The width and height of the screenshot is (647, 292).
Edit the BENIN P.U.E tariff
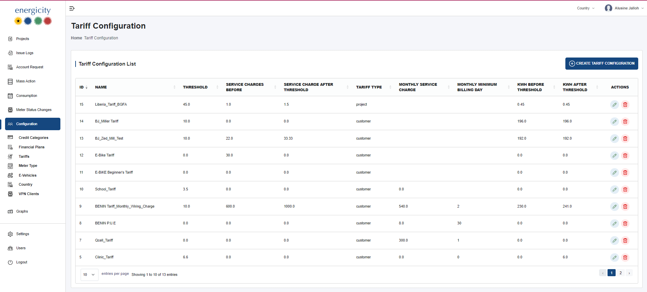point(615,223)
